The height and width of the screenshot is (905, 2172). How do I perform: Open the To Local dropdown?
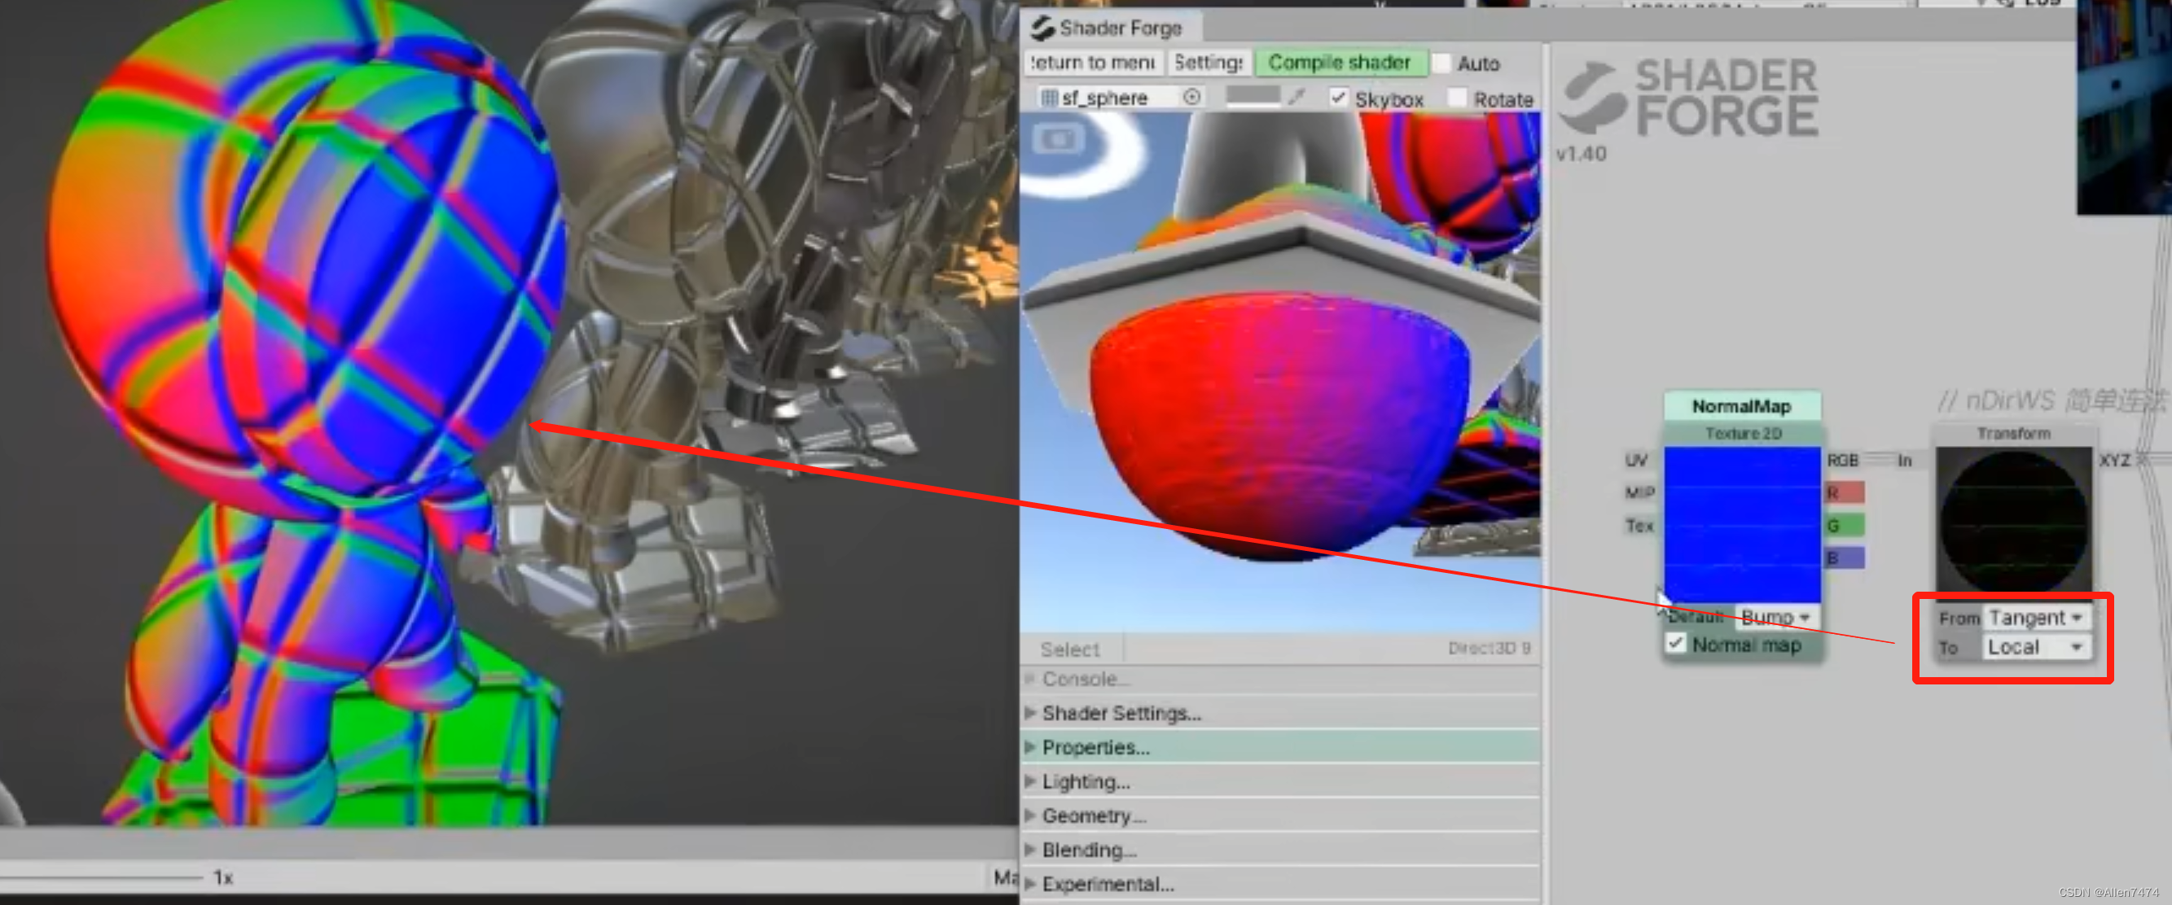click(2035, 647)
